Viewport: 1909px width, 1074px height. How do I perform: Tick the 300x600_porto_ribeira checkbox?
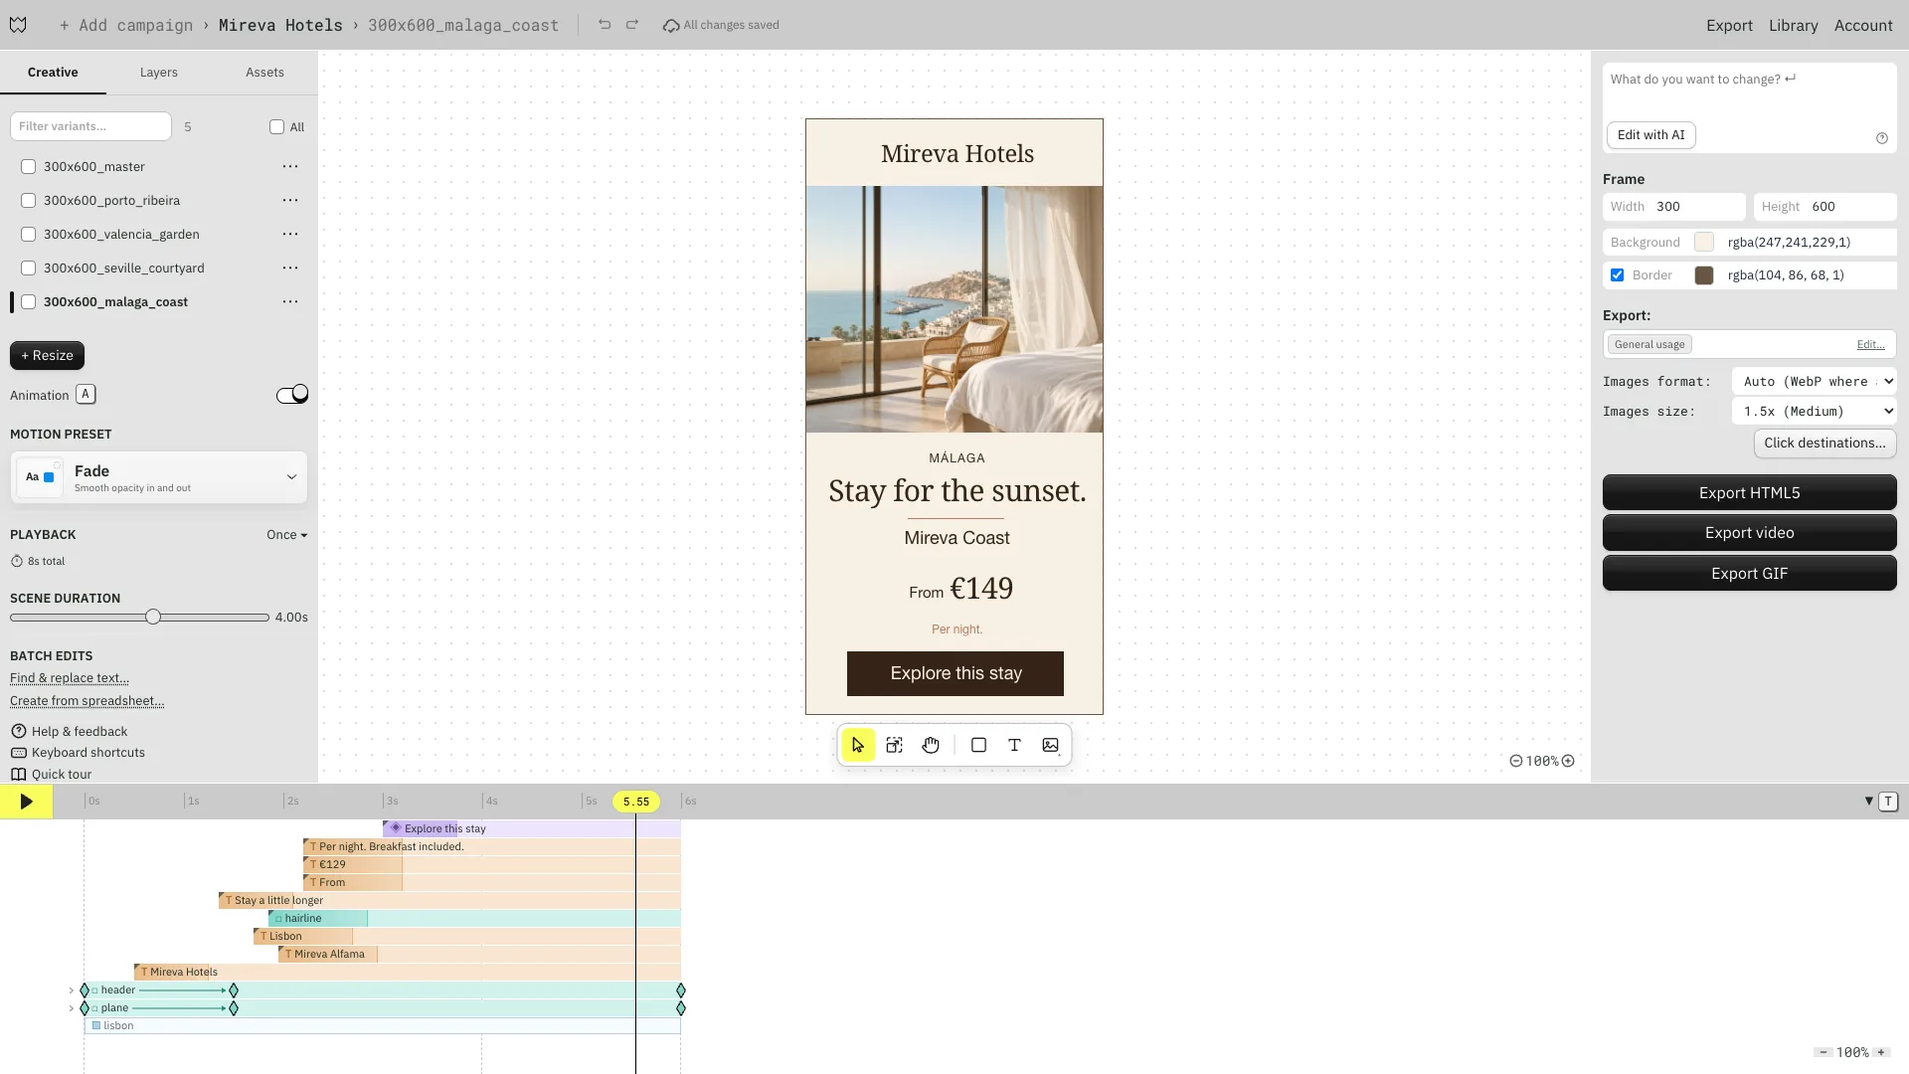click(29, 201)
